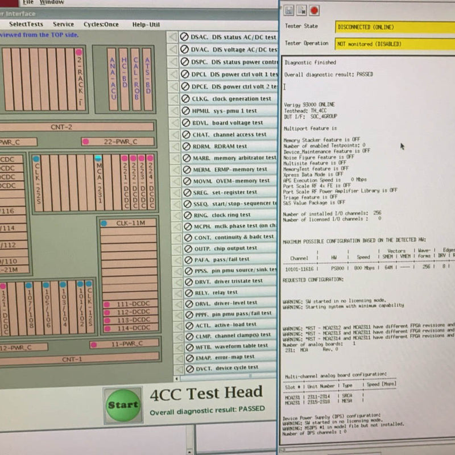Expand the arrow beside OUTP test

click(178, 249)
